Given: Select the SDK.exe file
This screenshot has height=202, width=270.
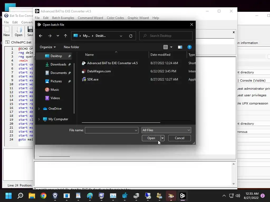Looking at the screenshot, I should click(x=93, y=79).
